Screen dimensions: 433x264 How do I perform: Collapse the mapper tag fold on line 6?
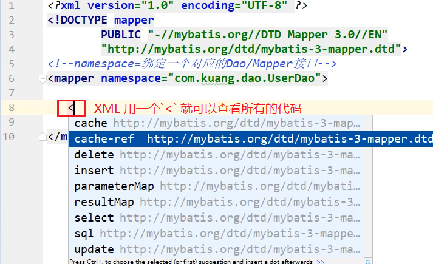(x=43, y=79)
